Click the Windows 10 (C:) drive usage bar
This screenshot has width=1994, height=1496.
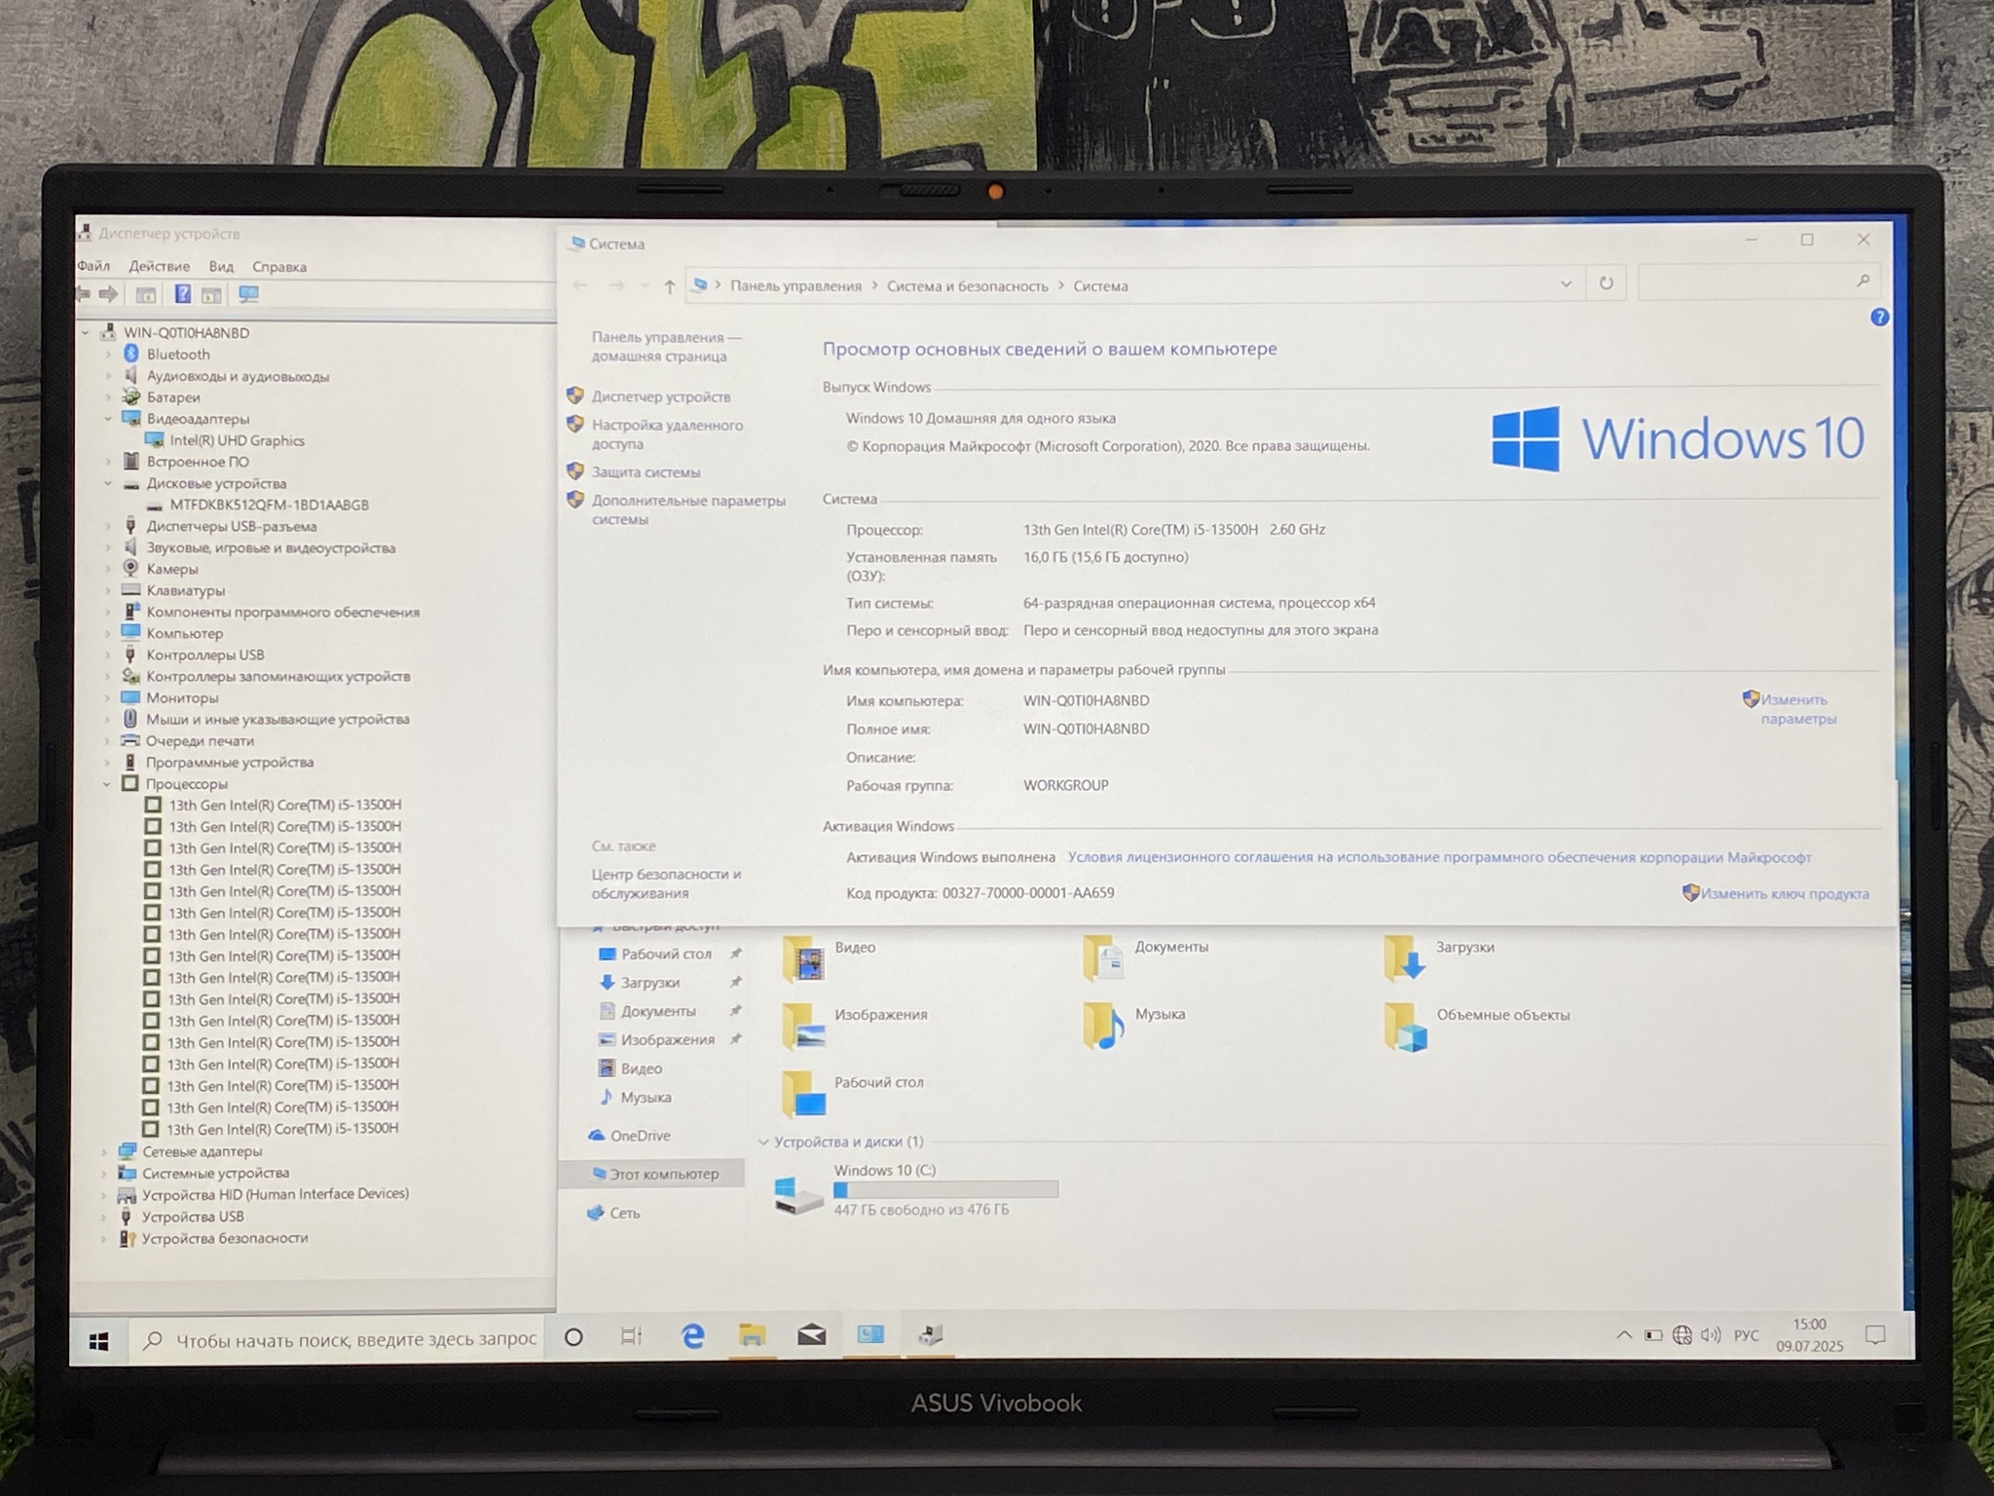944,1189
